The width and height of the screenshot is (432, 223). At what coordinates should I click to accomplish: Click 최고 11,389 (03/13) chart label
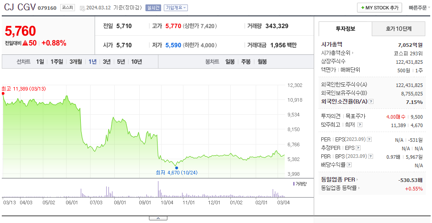tap(24, 89)
